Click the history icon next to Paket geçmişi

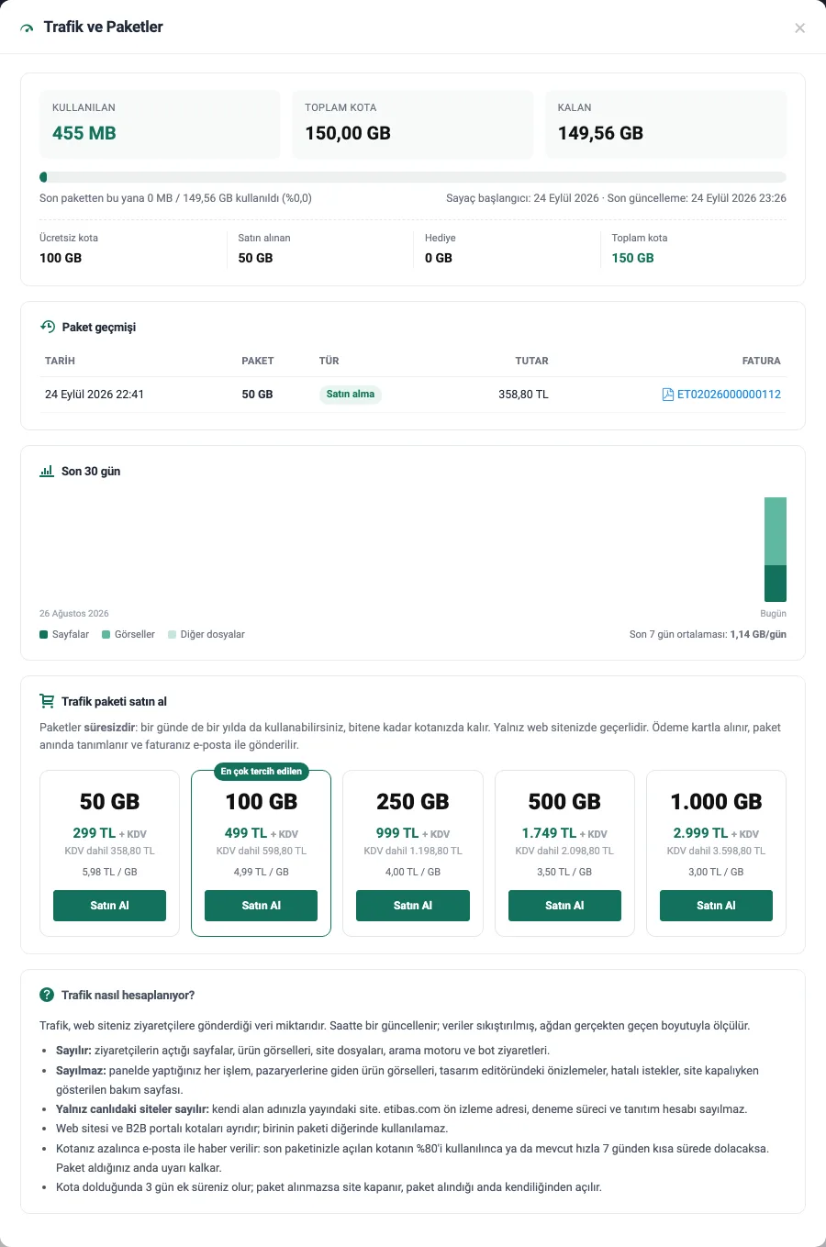tap(48, 327)
